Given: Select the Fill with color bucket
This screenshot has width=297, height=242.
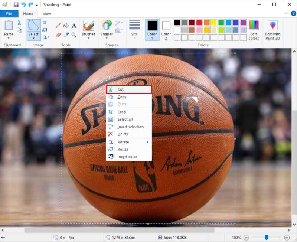Looking at the screenshot, I should tap(66, 25).
